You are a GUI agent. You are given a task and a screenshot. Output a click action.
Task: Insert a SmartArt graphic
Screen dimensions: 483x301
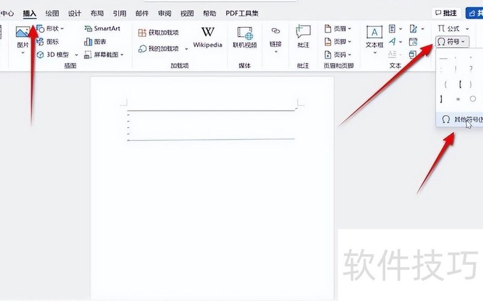102,28
